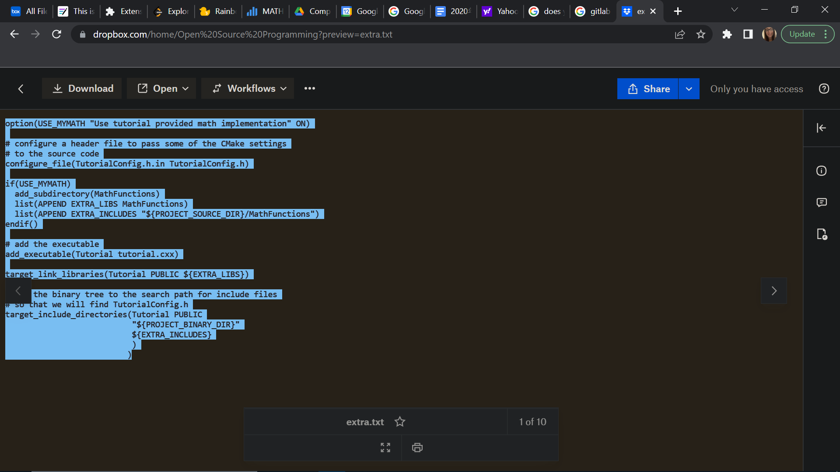Go to the next file with the right arrow
Screen dimensions: 840x472
773,291
